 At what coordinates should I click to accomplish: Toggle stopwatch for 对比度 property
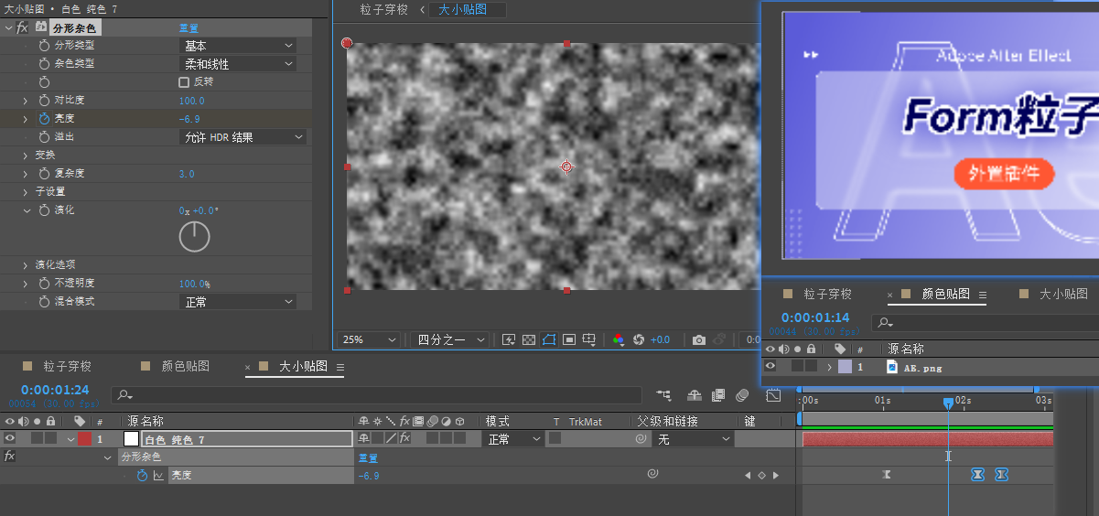[x=45, y=101]
